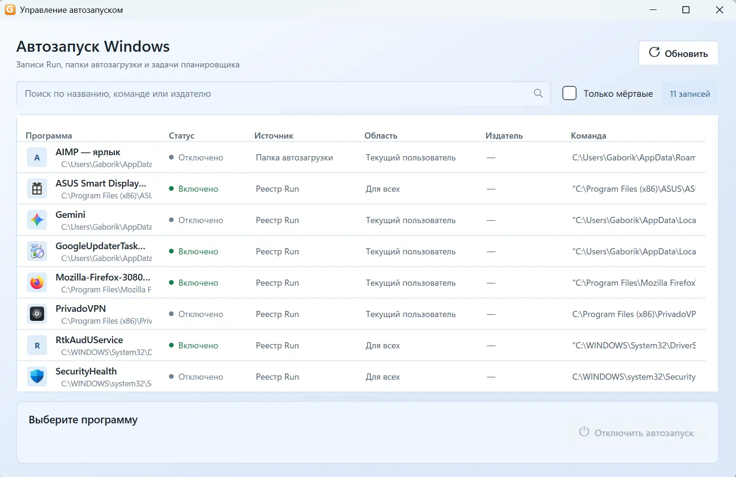Click the app logo in title bar
This screenshot has height=477, width=736.
10,9
